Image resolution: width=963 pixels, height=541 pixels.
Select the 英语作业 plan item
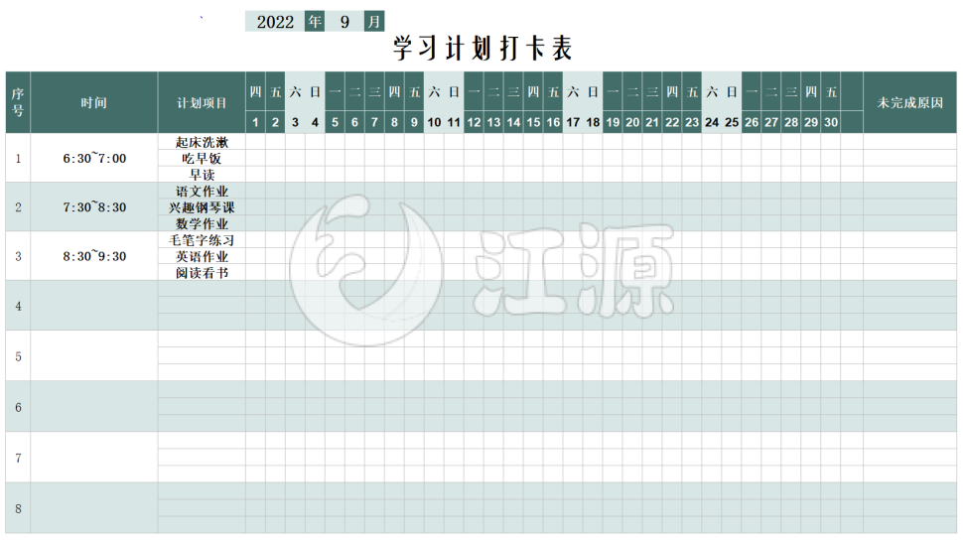coord(202,256)
